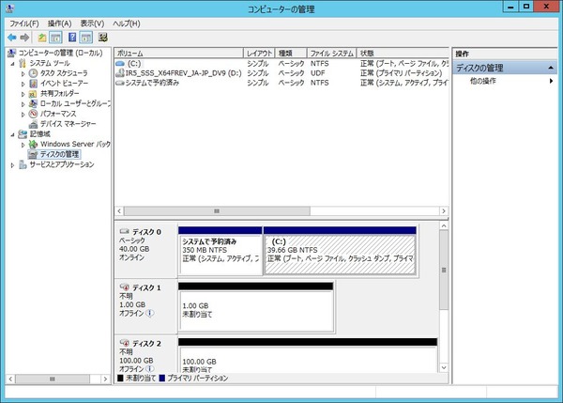Expand the Services and Applications node
563x403 pixels.
(x=12, y=165)
